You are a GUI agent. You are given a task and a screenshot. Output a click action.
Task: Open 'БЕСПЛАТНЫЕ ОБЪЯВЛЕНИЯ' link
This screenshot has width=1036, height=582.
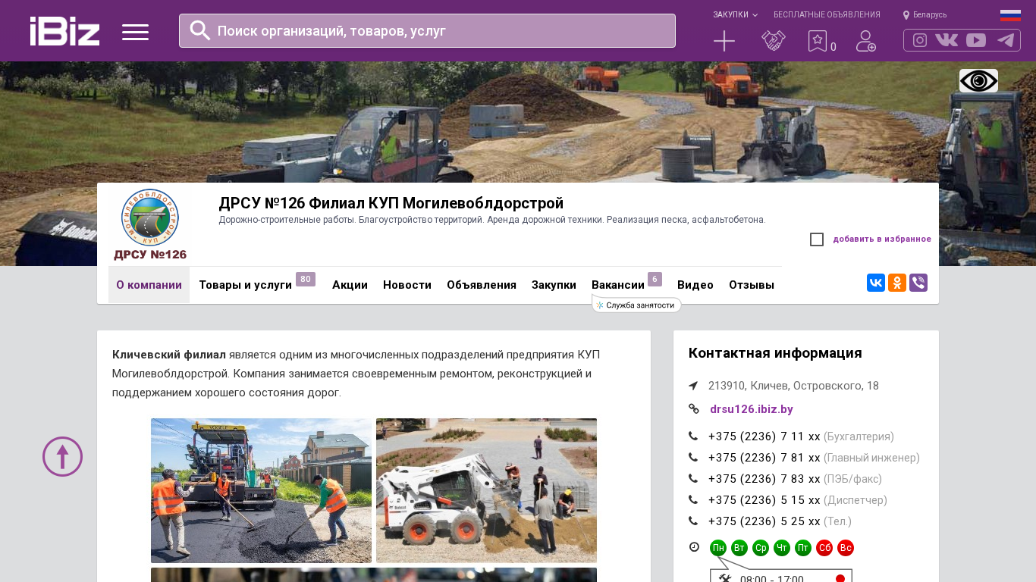[827, 15]
